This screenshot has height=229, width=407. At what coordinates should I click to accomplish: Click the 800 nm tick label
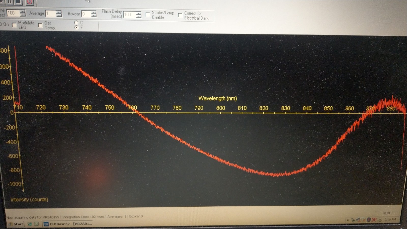(x=221, y=108)
